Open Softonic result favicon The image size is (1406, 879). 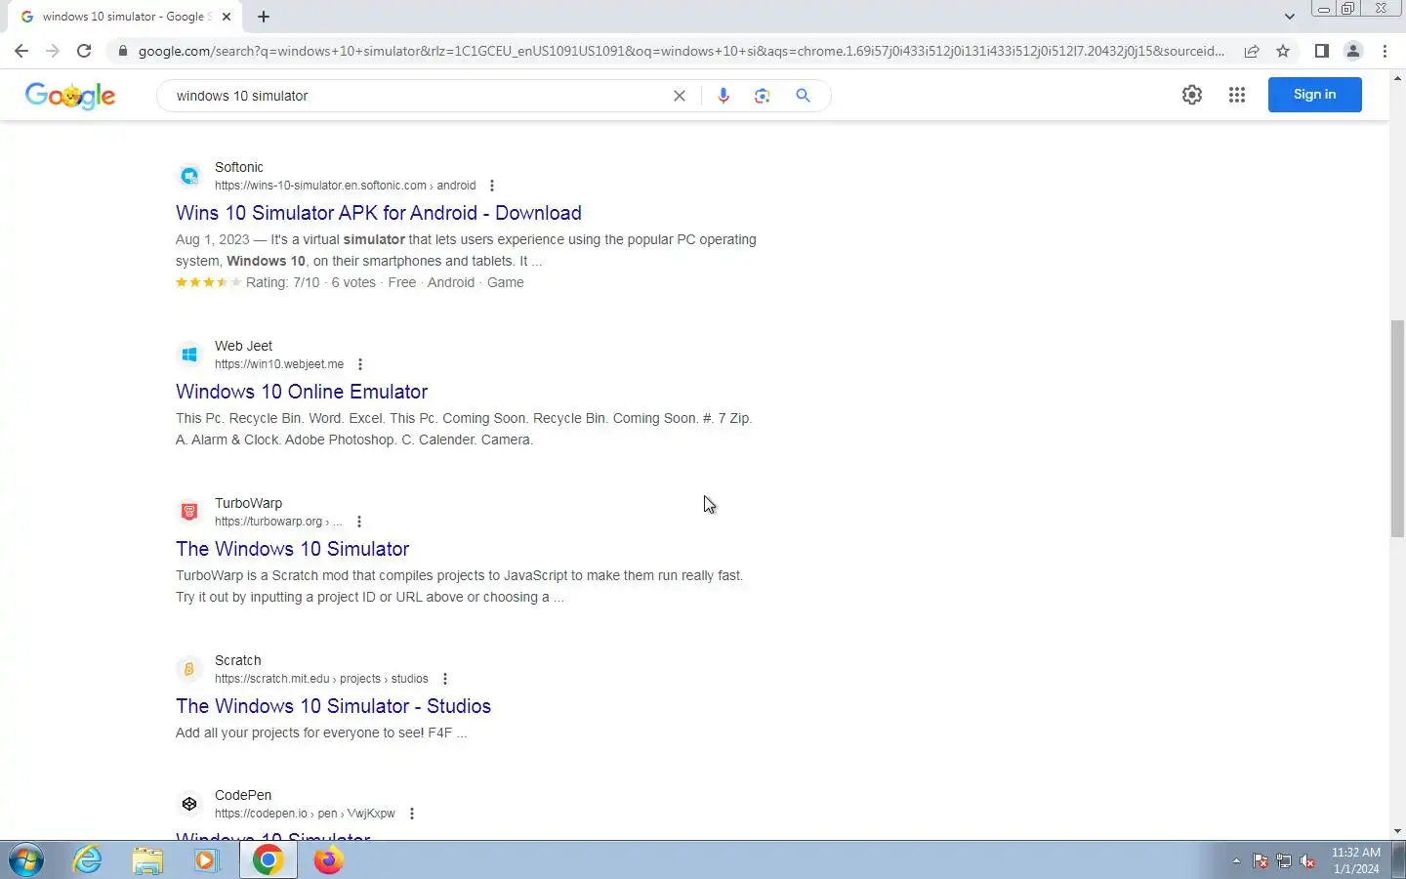189,176
